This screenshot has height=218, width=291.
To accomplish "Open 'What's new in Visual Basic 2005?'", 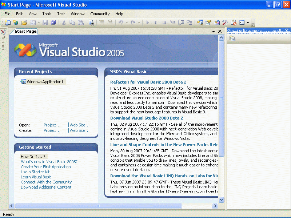I will pos(49,162).
